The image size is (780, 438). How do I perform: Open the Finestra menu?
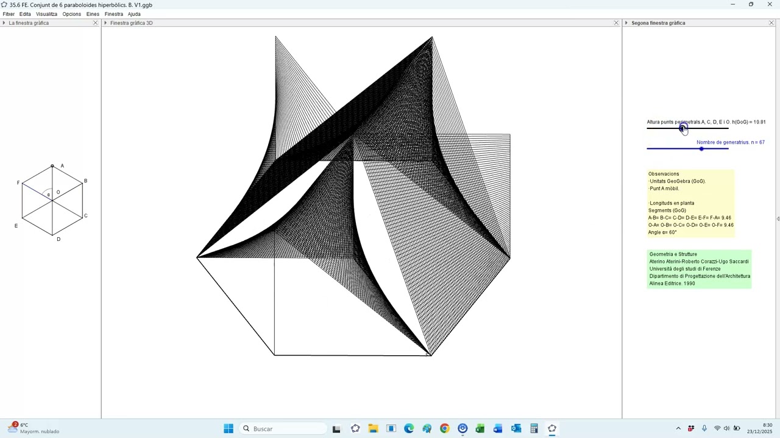pos(114,14)
